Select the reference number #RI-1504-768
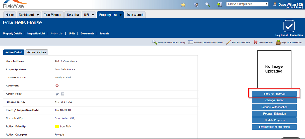Image resolution: width=305 pixels, height=139 pixels. coord(64,102)
